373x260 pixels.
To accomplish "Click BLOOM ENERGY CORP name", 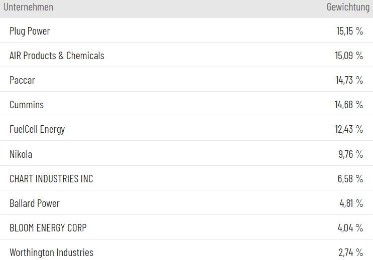I will click(48, 227).
